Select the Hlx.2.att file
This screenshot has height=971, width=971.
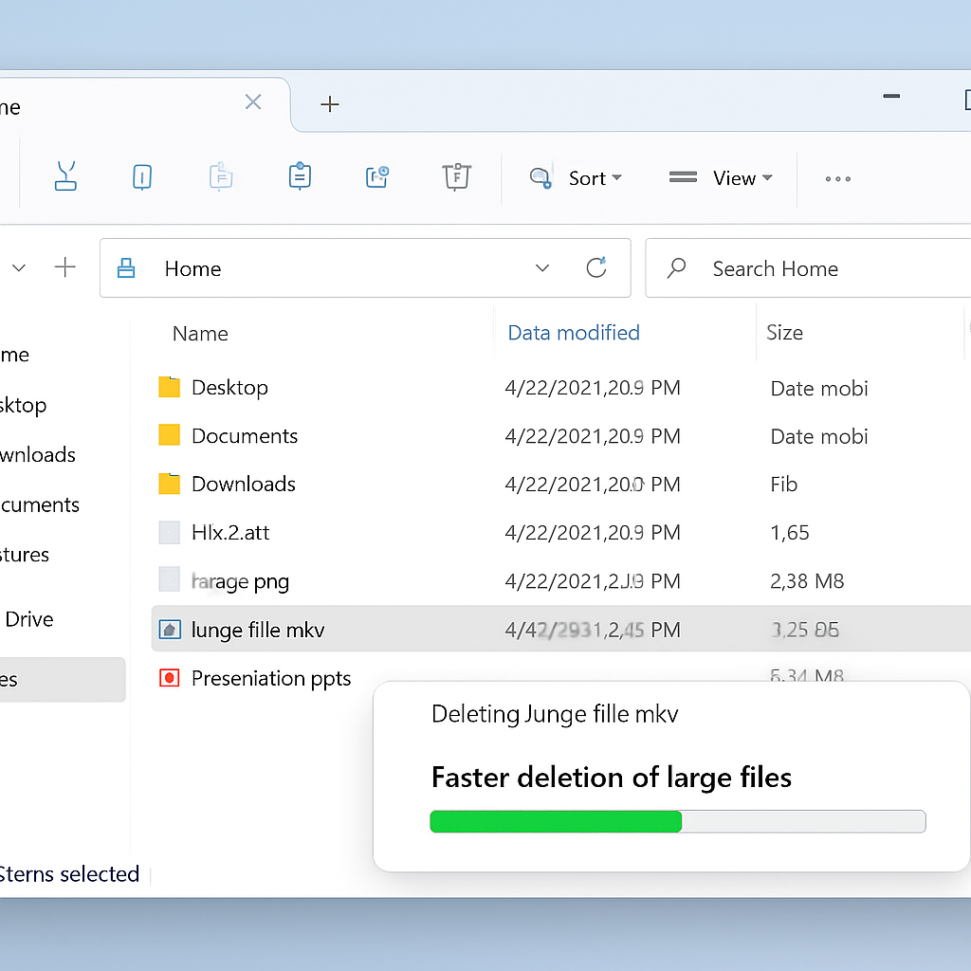coord(561,533)
